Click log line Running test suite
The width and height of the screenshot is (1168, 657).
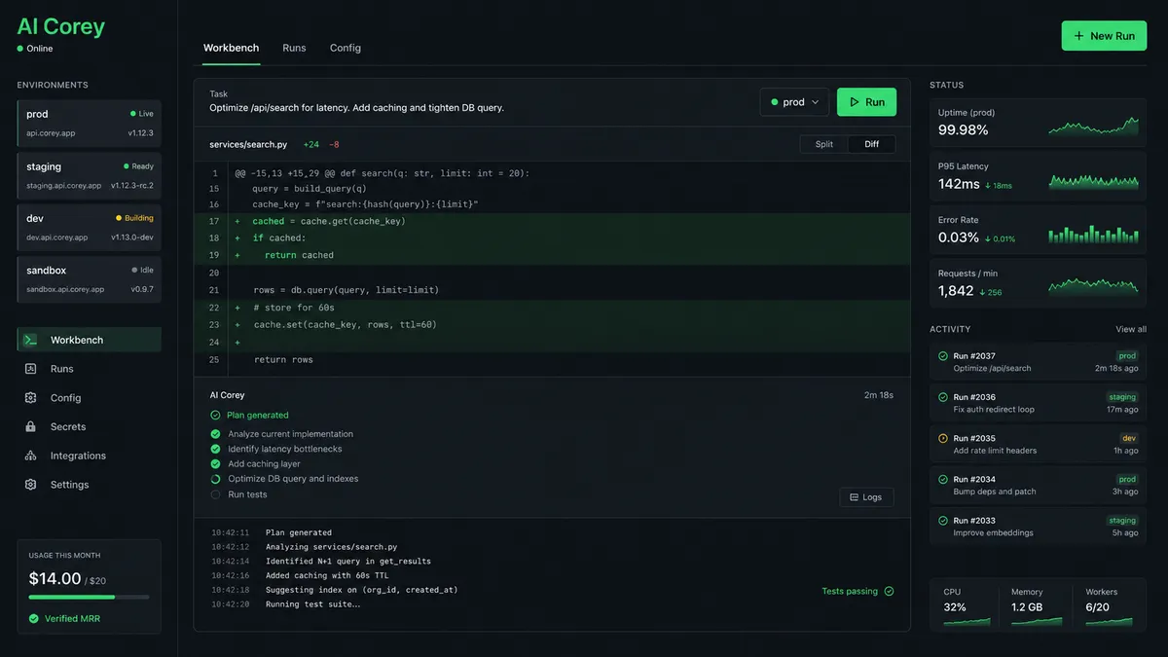tap(313, 604)
